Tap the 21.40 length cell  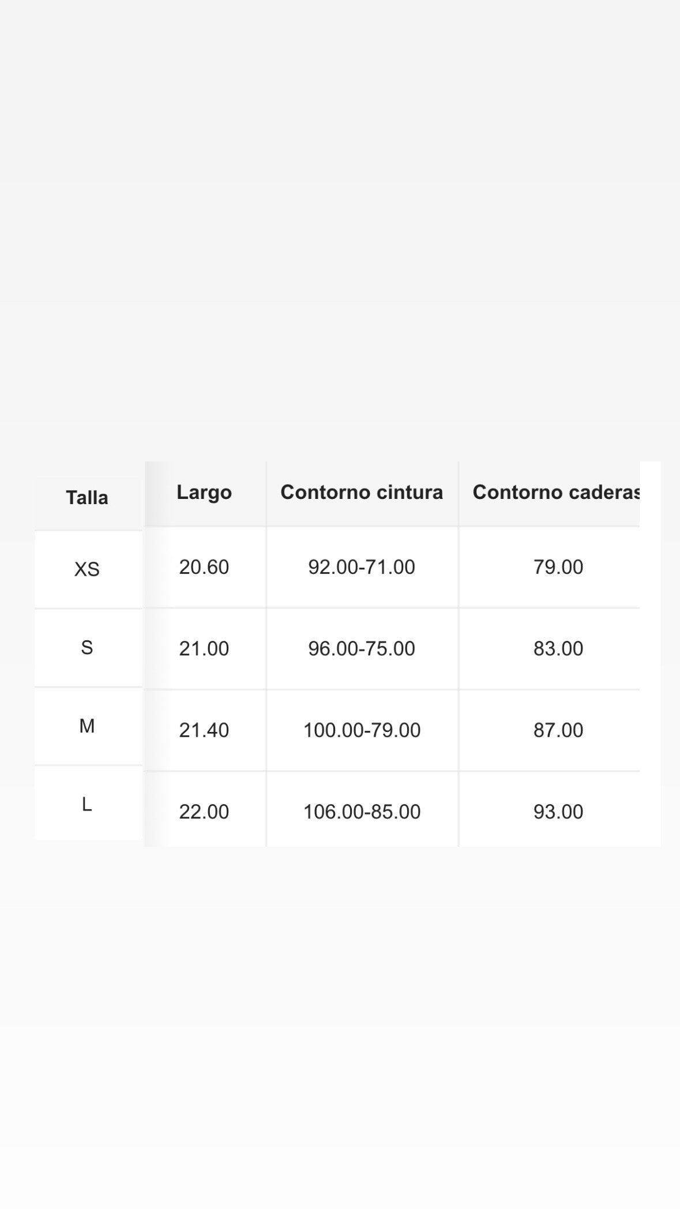click(204, 730)
